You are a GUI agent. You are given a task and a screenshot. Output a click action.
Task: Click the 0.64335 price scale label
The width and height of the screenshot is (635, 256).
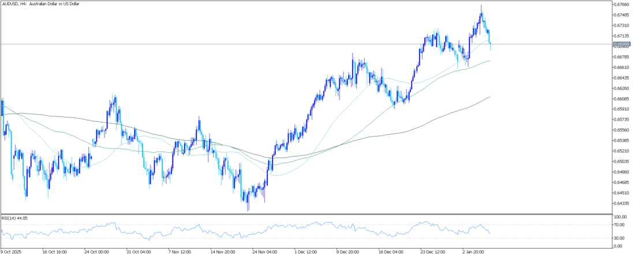coord(621,204)
